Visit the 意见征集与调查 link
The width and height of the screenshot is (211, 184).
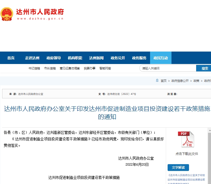70,68
